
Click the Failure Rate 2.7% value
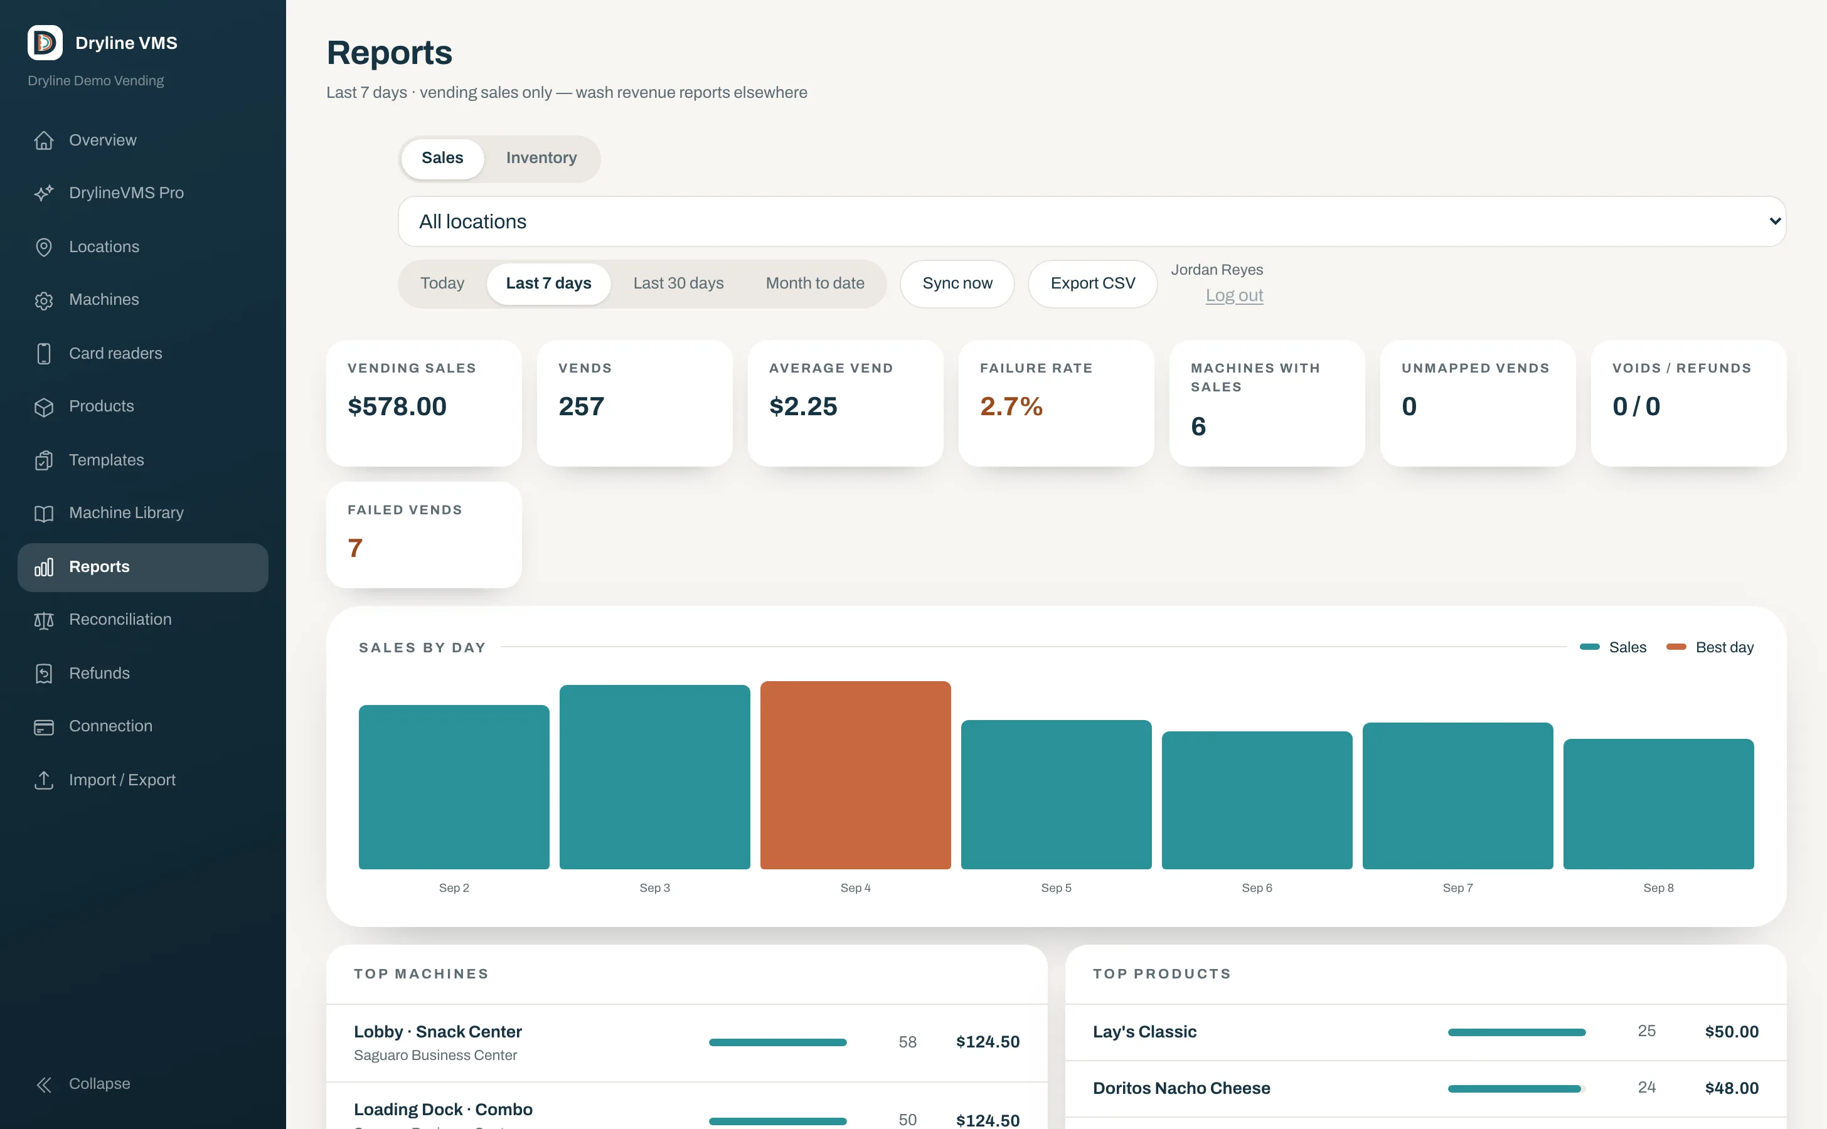coord(1011,406)
